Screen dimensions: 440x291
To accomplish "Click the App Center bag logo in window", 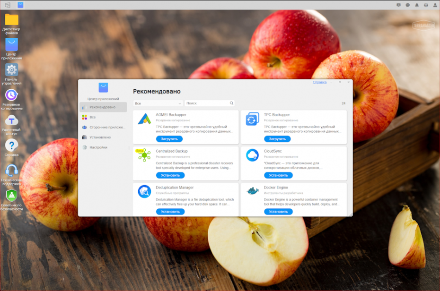I will pos(103,87).
